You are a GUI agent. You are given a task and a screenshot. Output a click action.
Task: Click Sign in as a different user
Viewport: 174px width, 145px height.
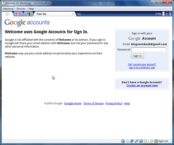click(x=142, y=67)
